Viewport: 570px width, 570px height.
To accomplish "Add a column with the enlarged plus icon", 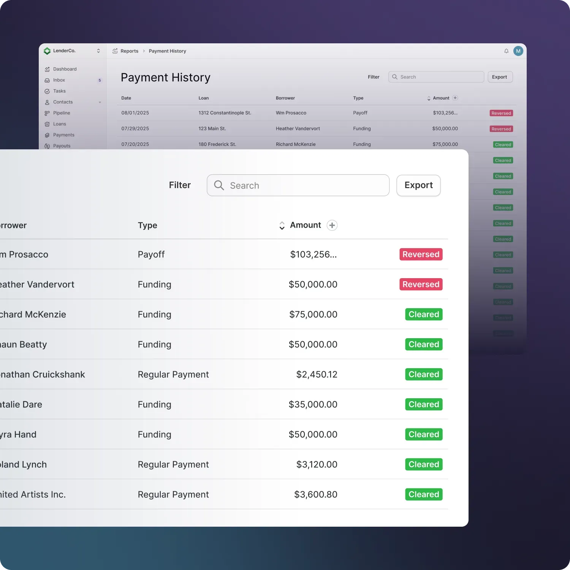I will tap(332, 225).
